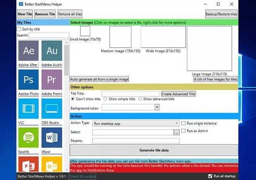Enable Sort by title checkbox
Screen dimensions: 256x180
18,29
